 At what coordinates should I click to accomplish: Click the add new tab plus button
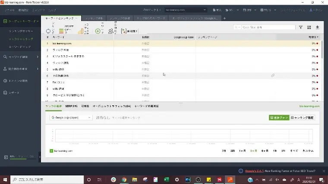[224, 18]
